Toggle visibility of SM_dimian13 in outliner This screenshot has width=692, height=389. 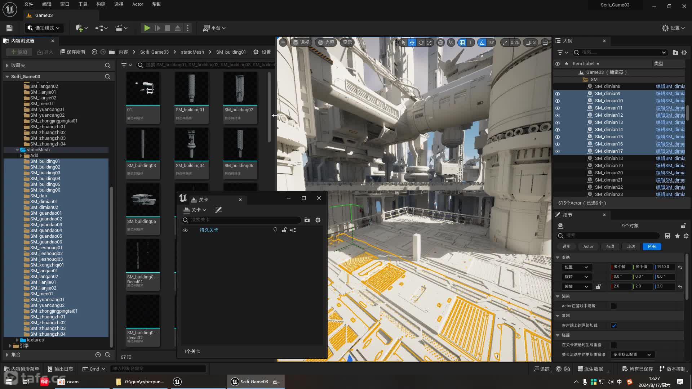pos(558,122)
